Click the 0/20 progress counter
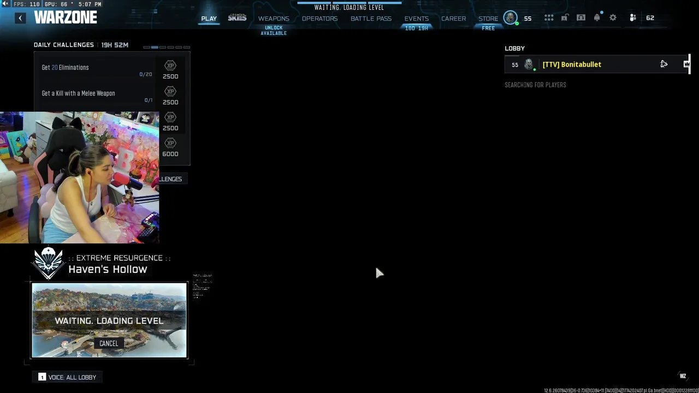The width and height of the screenshot is (699, 393). click(146, 74)
